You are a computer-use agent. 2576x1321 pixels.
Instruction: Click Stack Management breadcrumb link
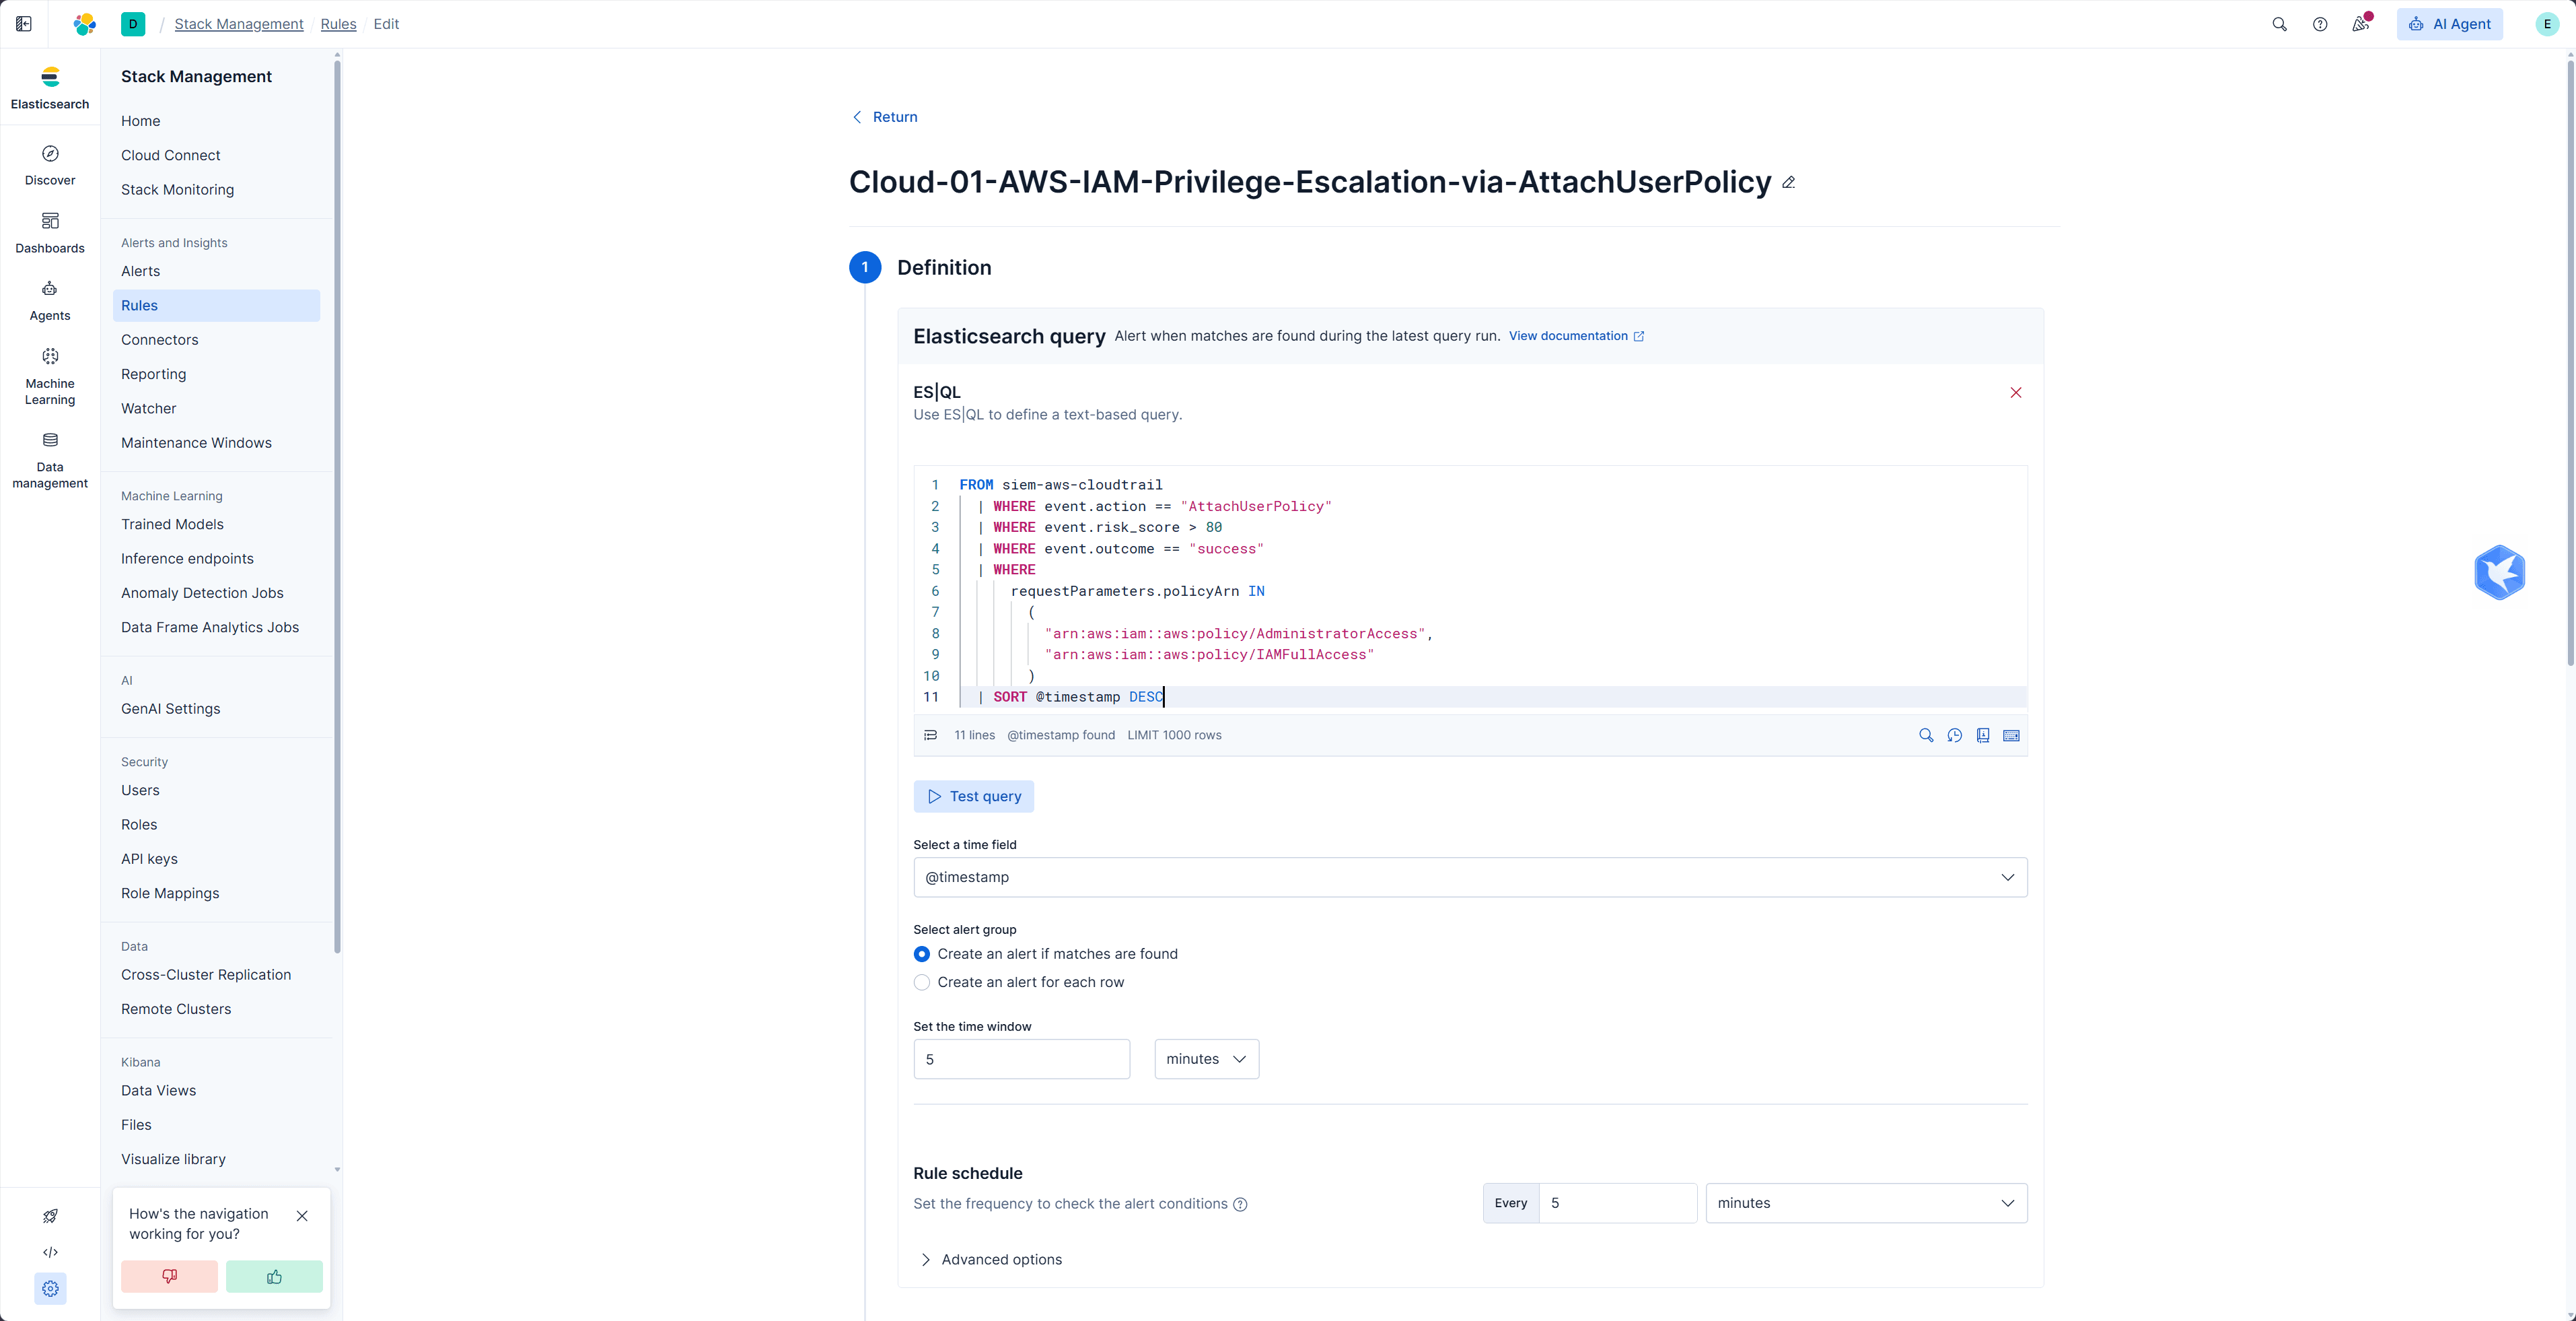tap(239, 24)
